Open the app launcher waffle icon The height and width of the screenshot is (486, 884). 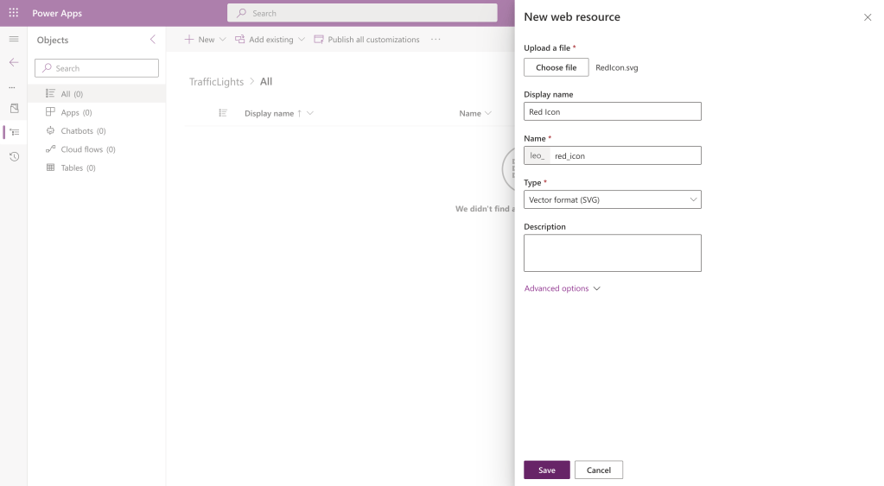point(13,13)
